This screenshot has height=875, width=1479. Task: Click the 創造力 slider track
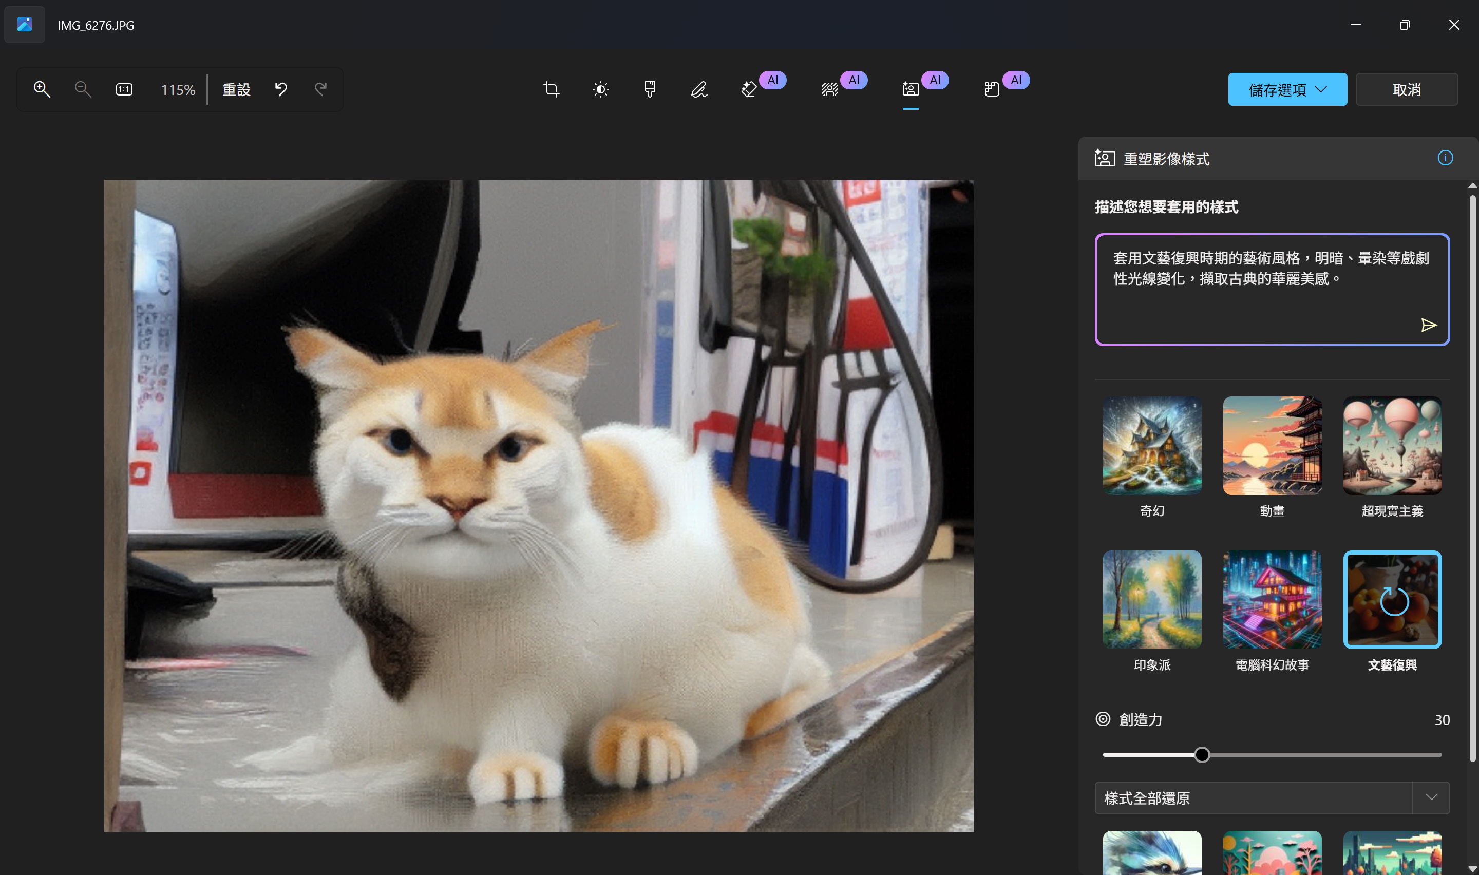click(x=1326, y=755)
